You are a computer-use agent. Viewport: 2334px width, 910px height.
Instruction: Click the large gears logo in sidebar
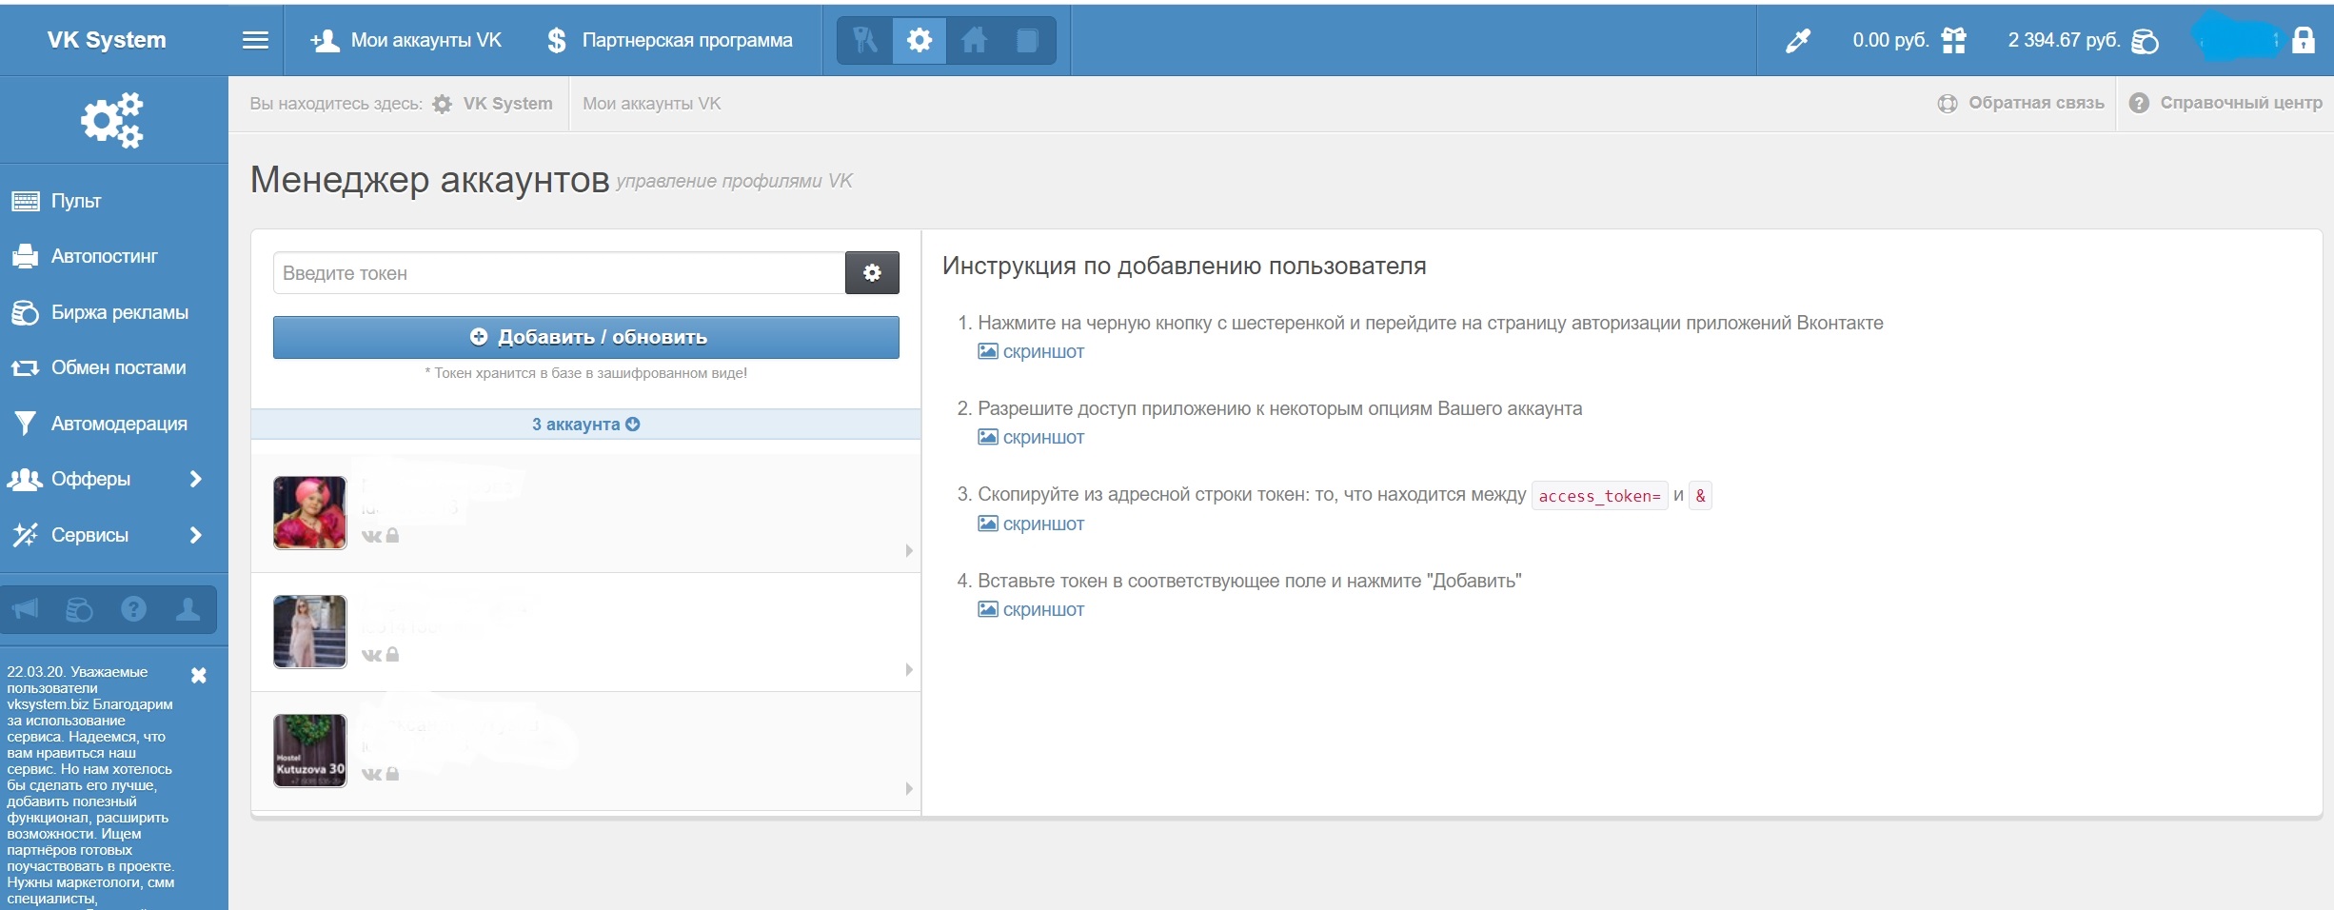(112, 120)
